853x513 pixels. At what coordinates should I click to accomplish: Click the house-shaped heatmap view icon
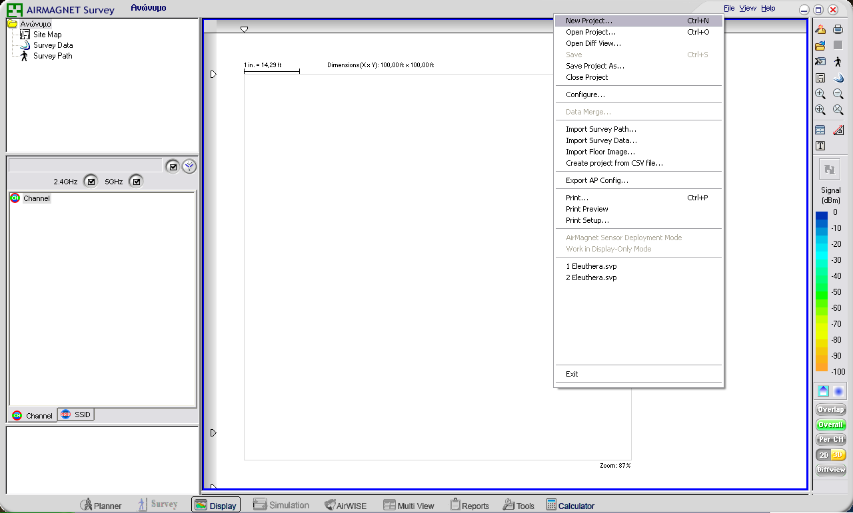pyautogui.click(x=824, y=391)
